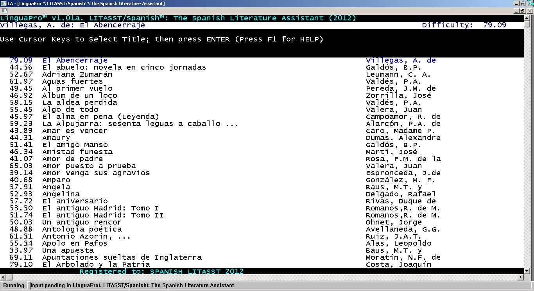Click author Martí, José
Screen dimensions: 534x291
tap(391, 152)
